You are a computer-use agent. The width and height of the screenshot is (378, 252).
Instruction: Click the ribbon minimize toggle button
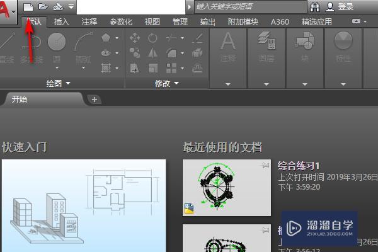pyautogui.click(x=356, y=21)
